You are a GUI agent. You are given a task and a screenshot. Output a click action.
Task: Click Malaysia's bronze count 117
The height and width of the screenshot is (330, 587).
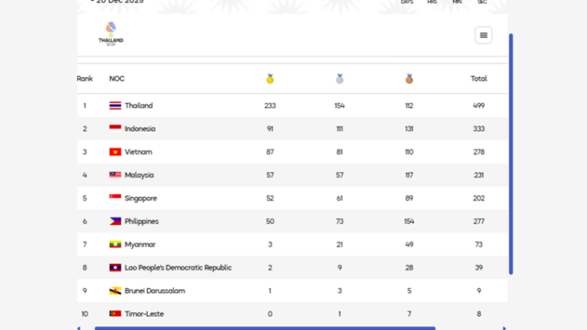coord(409,175)
